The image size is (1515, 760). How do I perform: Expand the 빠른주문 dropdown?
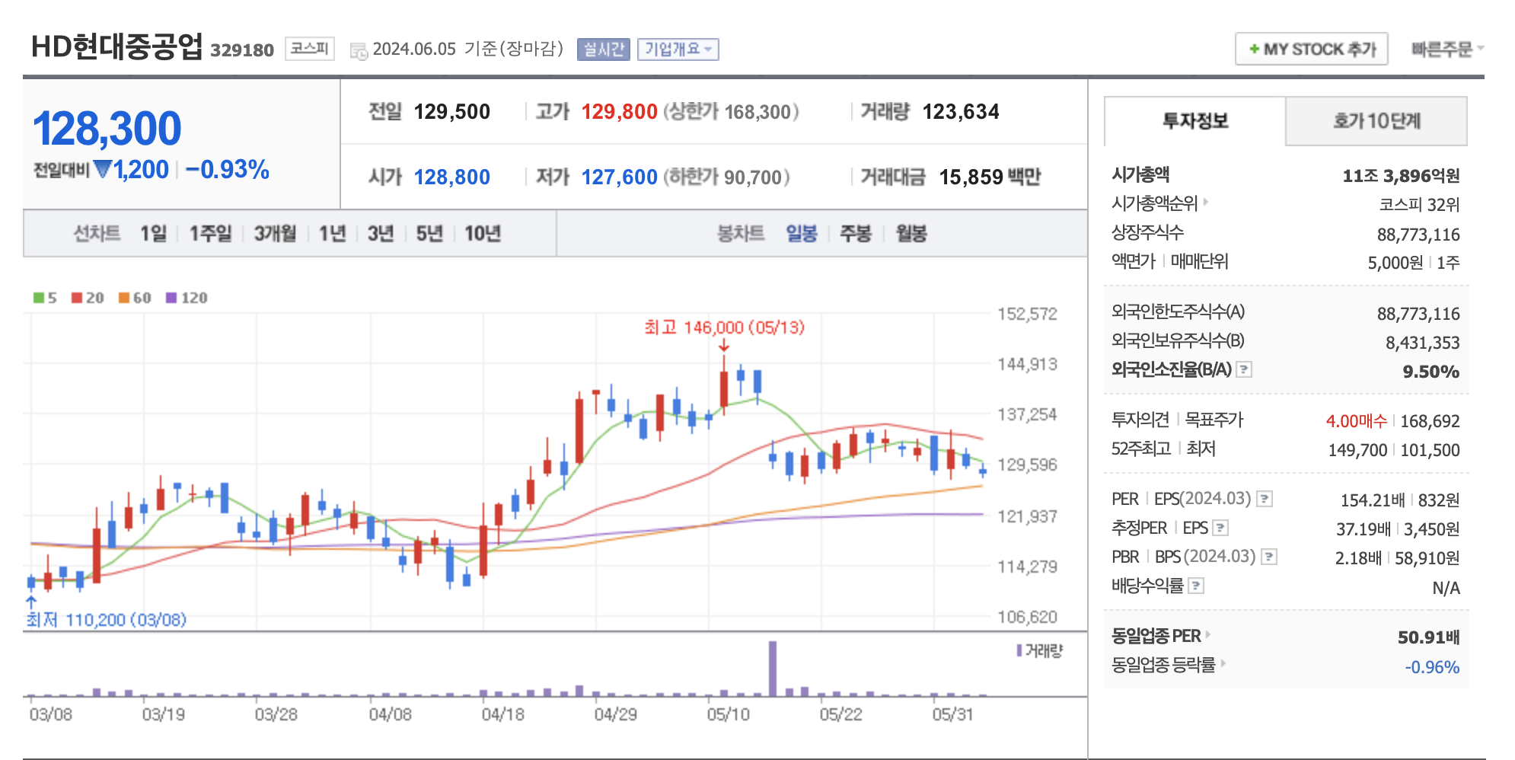(1447, 49)
